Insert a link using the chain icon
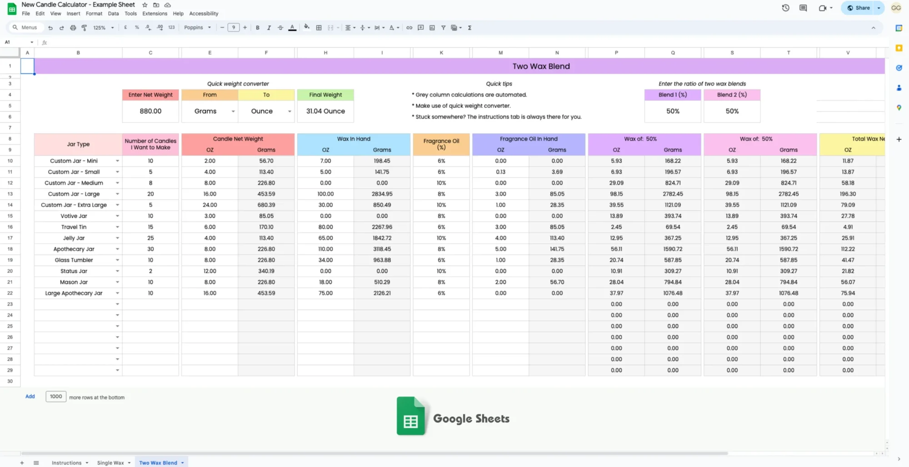 409,28
